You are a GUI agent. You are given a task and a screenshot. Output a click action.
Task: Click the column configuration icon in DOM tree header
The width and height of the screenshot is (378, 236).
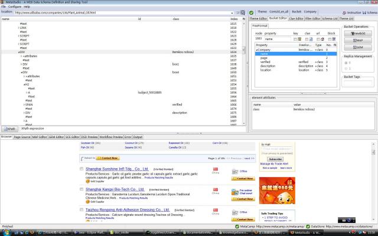[x=244, y=19]
